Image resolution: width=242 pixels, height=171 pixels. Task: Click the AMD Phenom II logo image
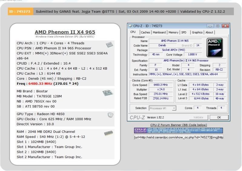(214, 48)
